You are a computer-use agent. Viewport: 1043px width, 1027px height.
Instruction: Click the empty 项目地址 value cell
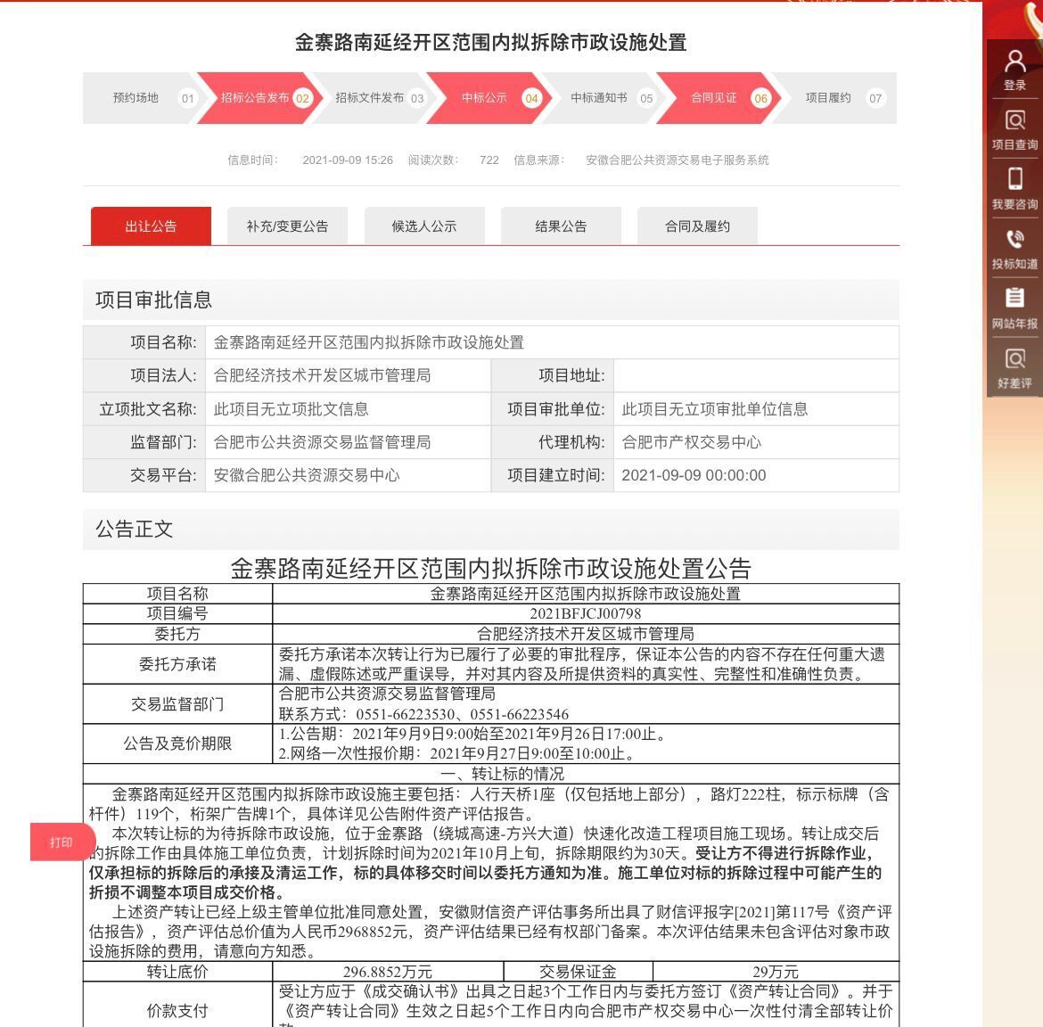[x=756, y=376]
